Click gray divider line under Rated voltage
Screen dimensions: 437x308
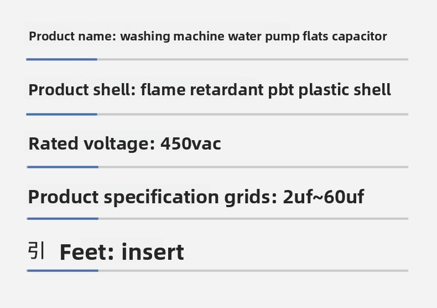point(253,167)
